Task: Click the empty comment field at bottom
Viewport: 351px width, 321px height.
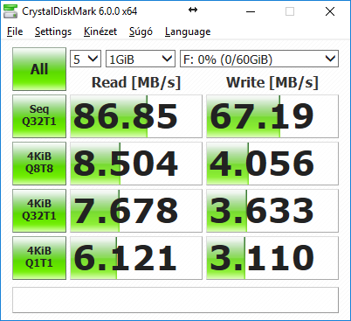Action: (x=175, y=300)
